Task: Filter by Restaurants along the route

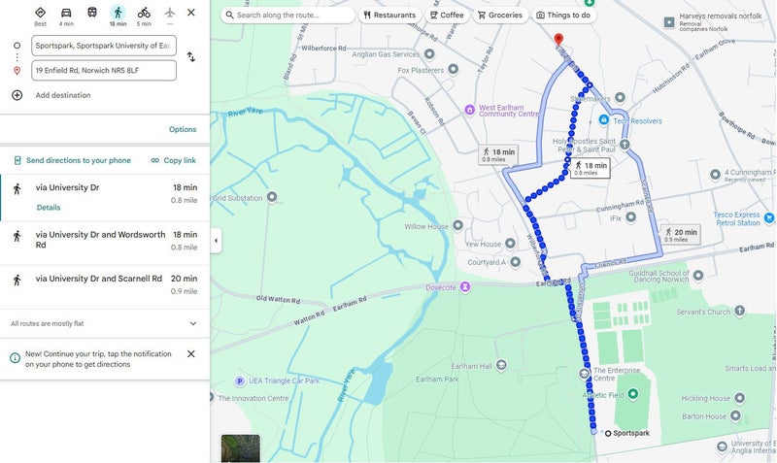Action: (x=389, y=16)
